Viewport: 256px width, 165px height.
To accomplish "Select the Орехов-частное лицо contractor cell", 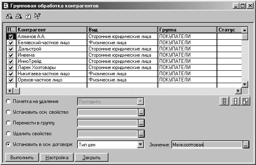I will pyautogui.click(x=52, y=80).
